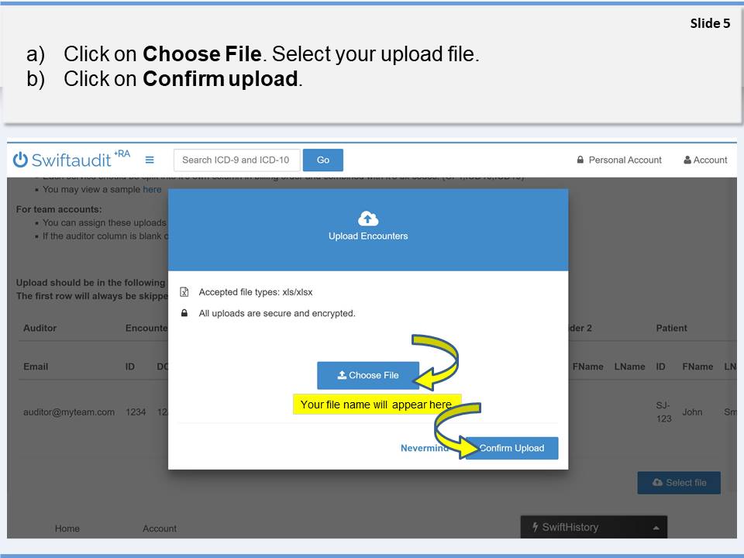Screen dimensions: 744x558
Task: Click the lock icon beside secure uploads text
Action: [184, 314]
